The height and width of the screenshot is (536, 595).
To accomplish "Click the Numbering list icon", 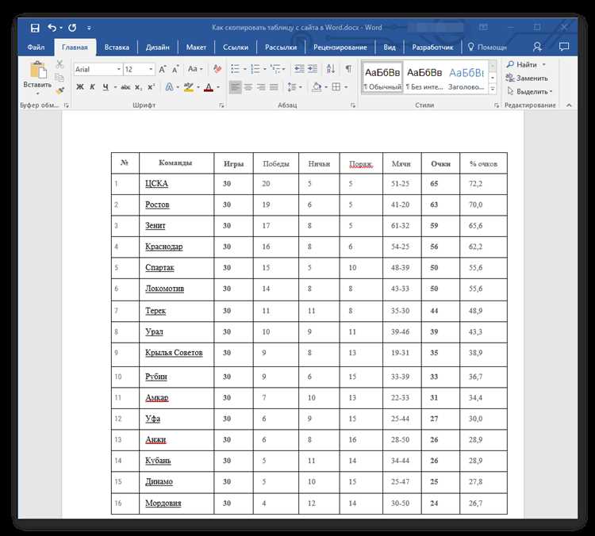I will pos(255,69).
